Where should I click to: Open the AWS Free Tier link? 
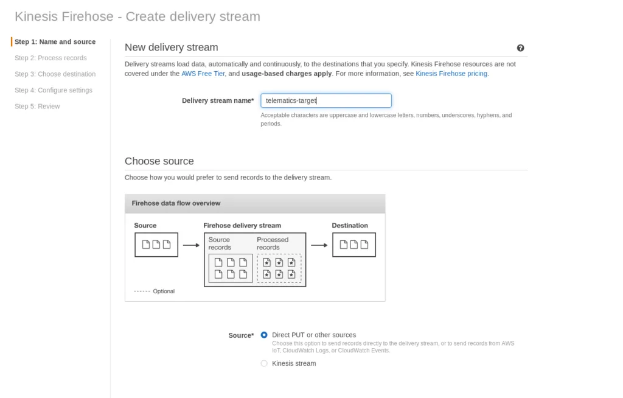click(x=203, y=74)
